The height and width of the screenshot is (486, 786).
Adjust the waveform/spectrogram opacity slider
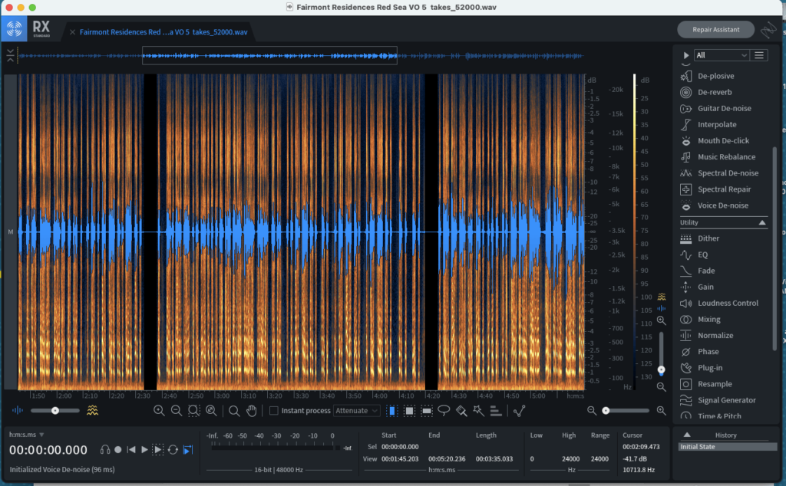[x=55, y=411]
